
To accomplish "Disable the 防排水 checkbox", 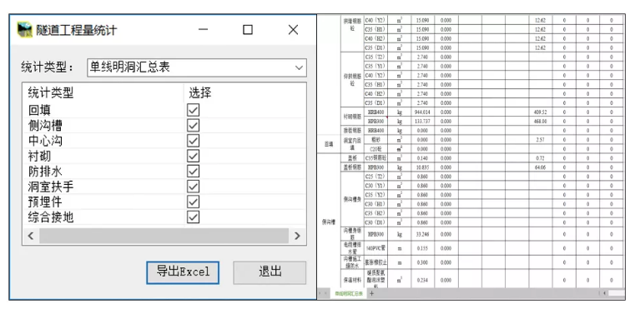I will tap(194, 171).
